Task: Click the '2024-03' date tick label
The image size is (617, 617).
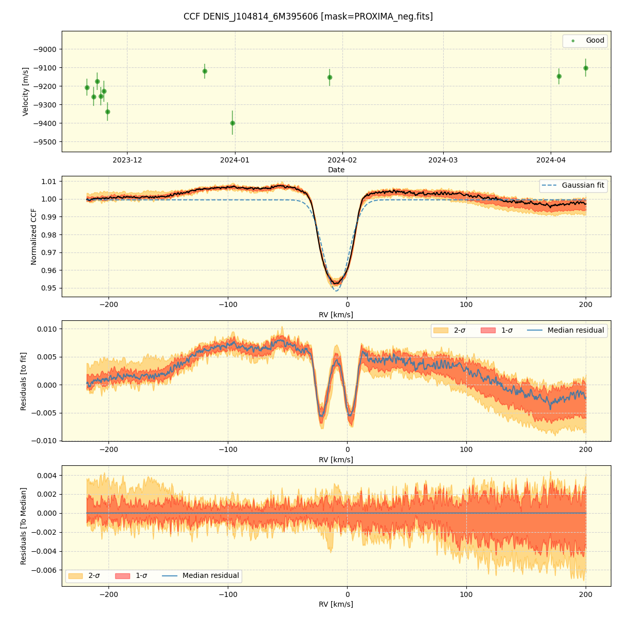Action: (x=443, y=160)
